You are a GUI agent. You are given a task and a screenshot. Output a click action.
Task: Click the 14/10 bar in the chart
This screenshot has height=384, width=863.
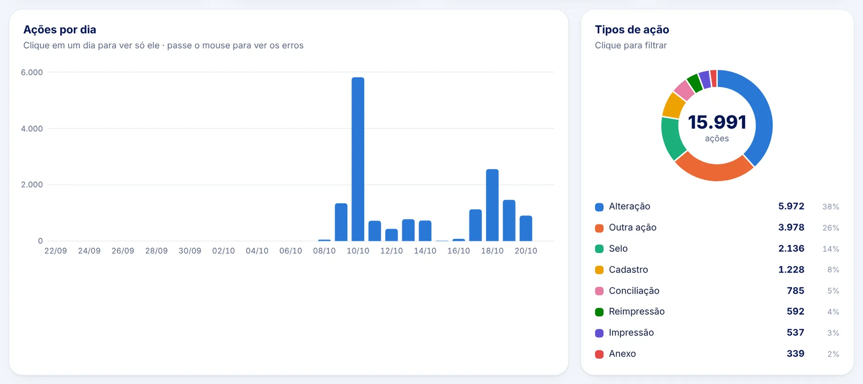tap(425, 231)
